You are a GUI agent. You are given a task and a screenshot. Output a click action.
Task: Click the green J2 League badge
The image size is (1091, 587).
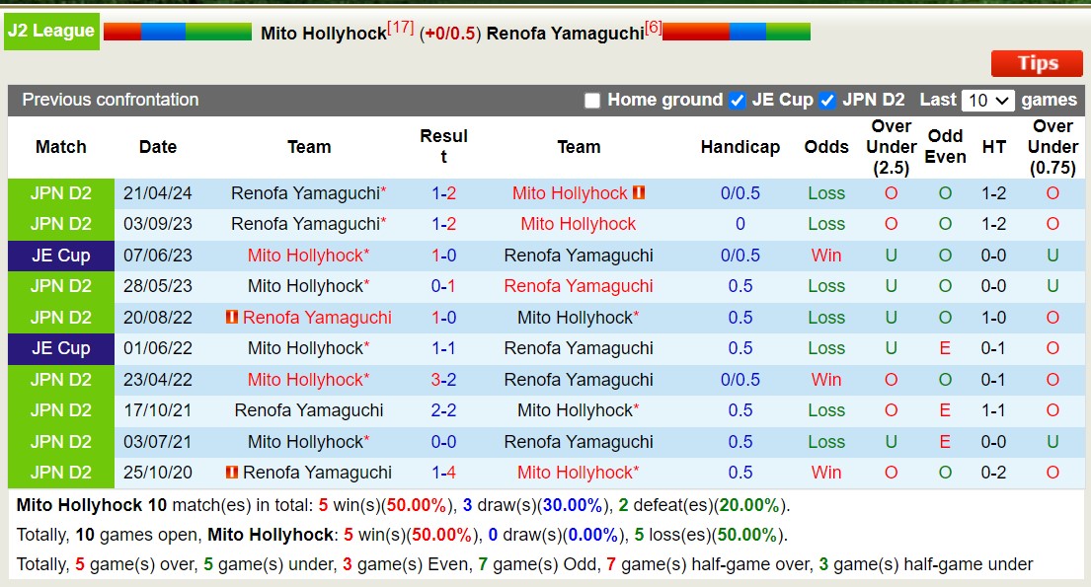click(51, 30)
